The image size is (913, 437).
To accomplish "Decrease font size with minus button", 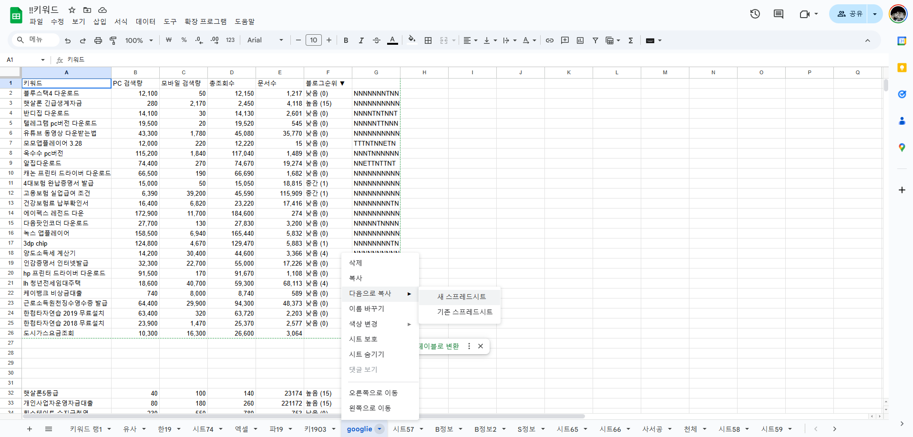I will click(x=298, y=40).
